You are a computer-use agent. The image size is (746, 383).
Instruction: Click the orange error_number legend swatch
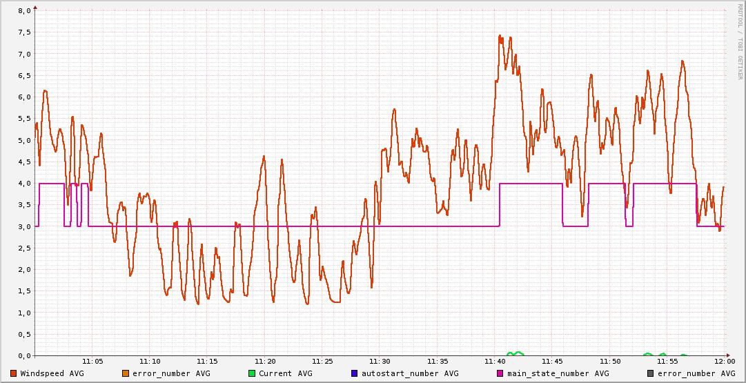pyautogui.click(x=126, y=373)
